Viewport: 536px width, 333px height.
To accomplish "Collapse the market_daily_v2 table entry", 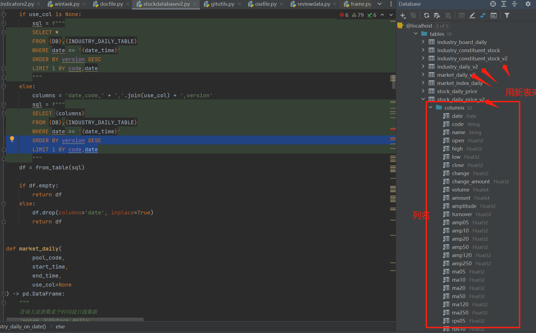I will point(423,75).
